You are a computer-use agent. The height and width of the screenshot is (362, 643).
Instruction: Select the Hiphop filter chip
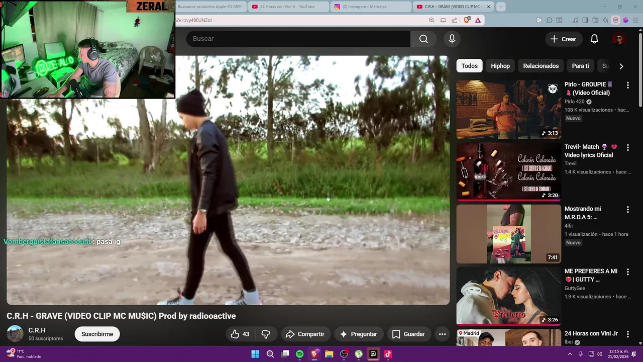point(500,66)
